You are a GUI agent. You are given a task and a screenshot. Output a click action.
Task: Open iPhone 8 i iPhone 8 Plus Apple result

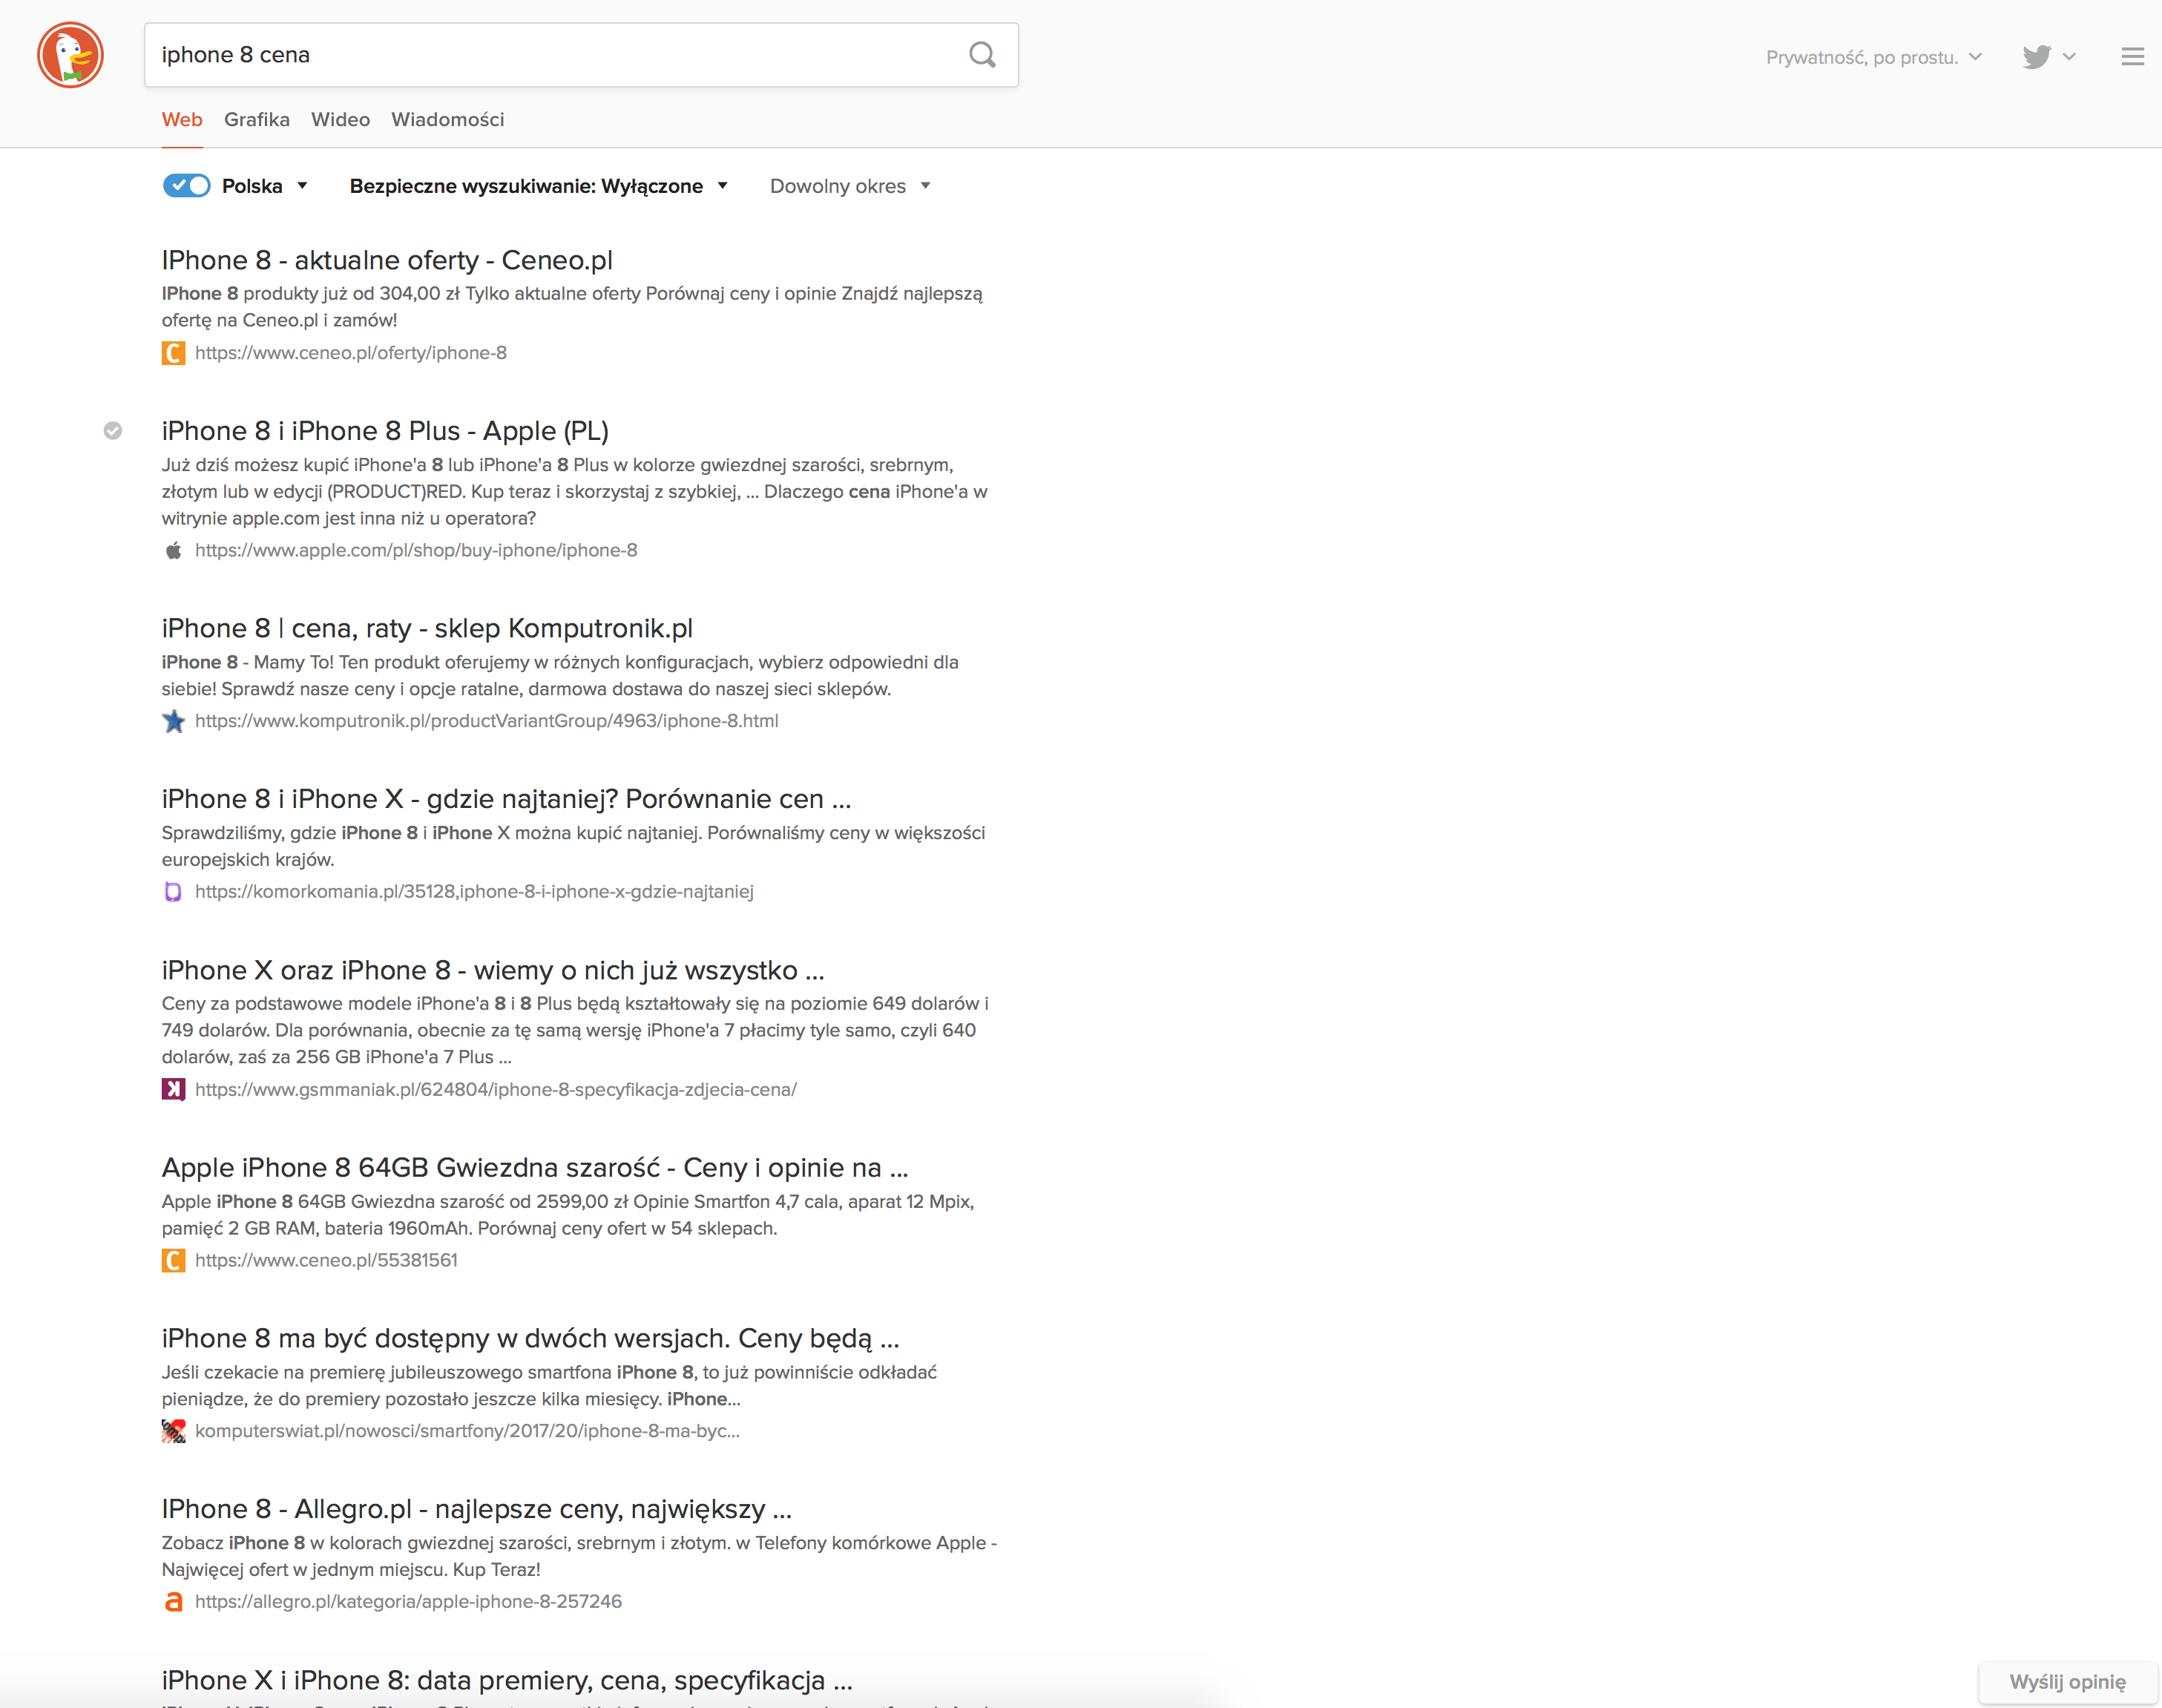385,431
